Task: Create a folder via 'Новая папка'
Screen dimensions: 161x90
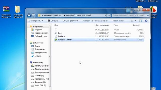Action: click(x=118, y=21)
